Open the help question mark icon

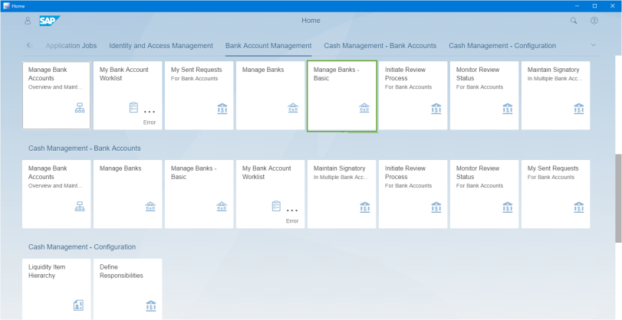click(594, 21)
